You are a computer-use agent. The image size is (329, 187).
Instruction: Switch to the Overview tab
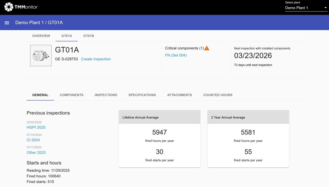pos(41,36)
